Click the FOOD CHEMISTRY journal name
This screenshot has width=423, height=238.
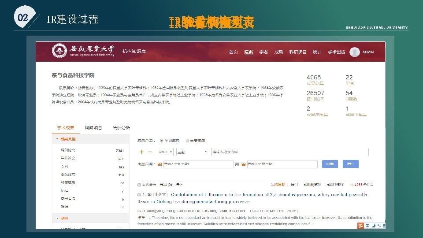coord(267,211)
